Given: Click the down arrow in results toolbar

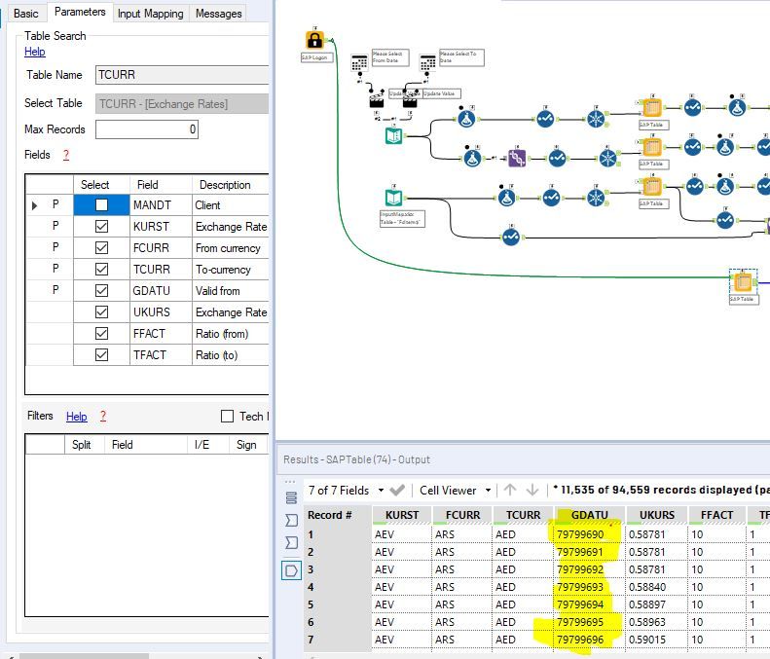Looking at the screenshot, I should click(532, 491).
